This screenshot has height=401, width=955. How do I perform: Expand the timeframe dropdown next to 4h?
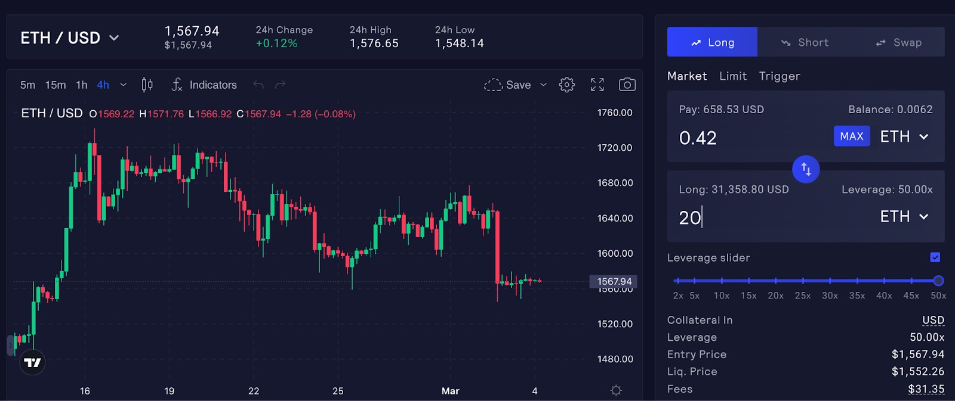(x=123, y=85)
